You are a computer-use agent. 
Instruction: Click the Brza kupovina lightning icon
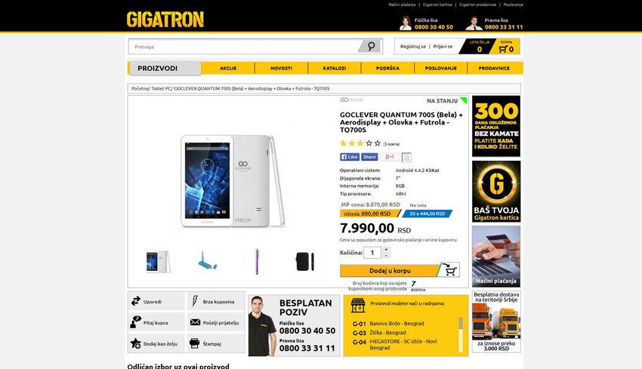[x=195, y=302]
